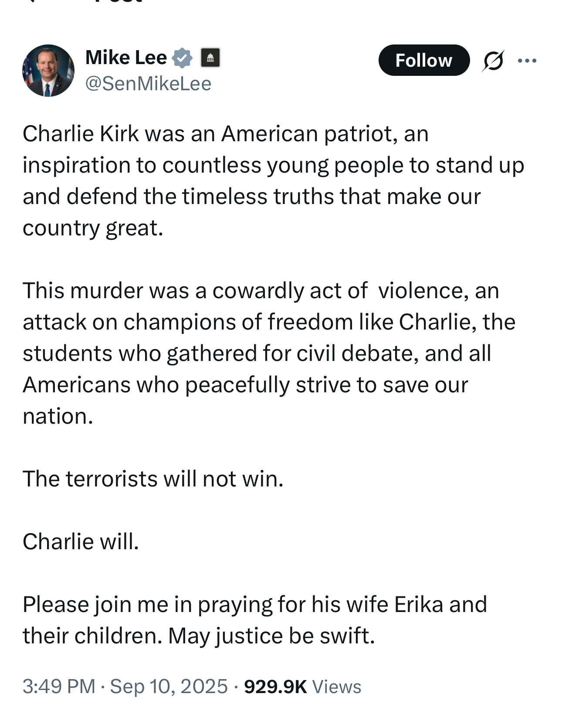Click the 'May justice be swift.' sentence

click(x=271, y=636)
